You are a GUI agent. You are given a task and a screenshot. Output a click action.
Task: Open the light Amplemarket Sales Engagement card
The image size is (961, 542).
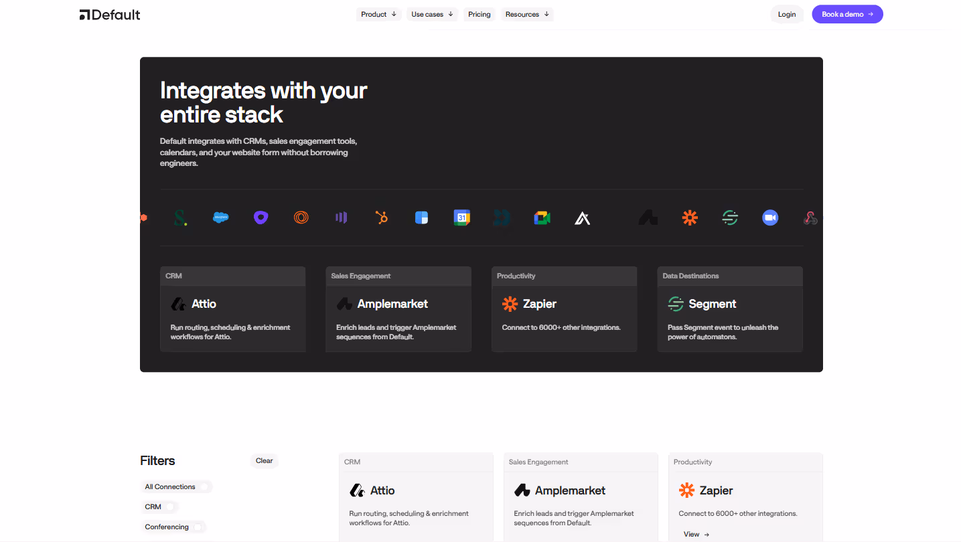tap(581, 497)
